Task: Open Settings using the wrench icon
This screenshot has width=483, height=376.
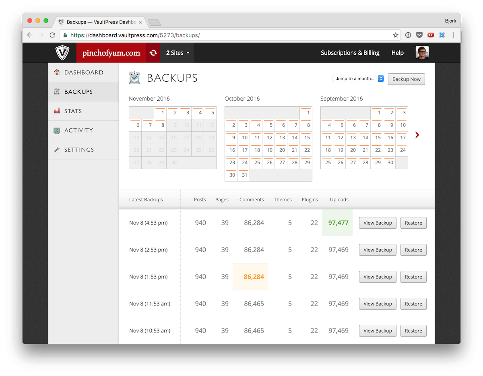Action: [x=57, y=149]
